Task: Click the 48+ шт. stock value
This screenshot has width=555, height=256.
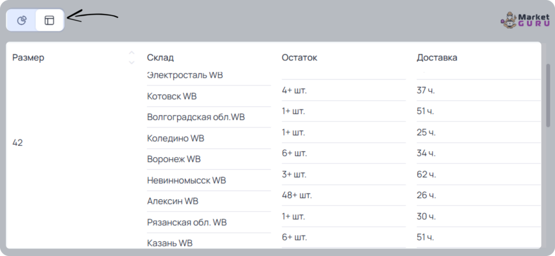Action: point(297,195)
